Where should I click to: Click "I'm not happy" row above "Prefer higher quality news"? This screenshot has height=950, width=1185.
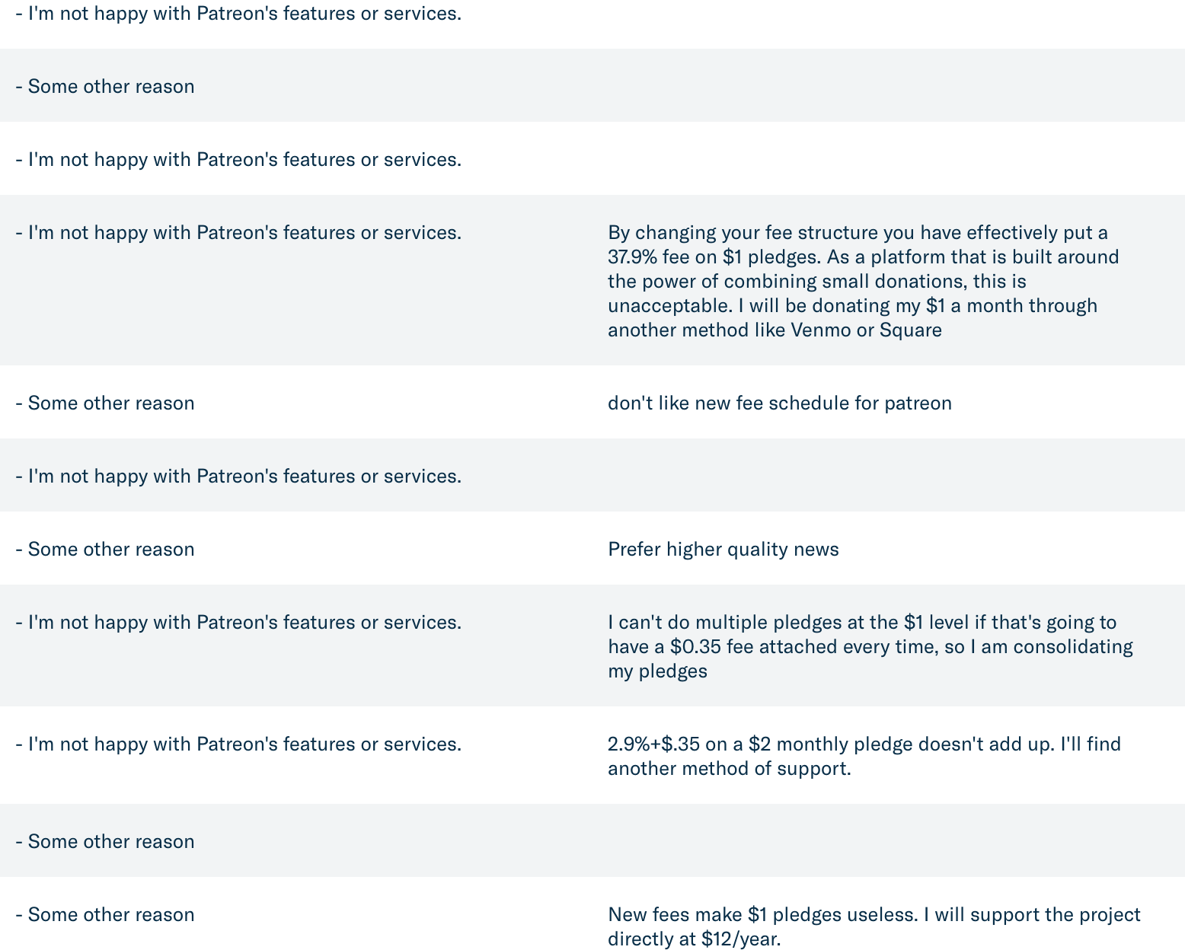[592, 475]
